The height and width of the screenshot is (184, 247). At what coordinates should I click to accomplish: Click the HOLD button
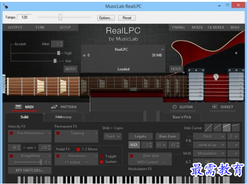coord(176,69)
